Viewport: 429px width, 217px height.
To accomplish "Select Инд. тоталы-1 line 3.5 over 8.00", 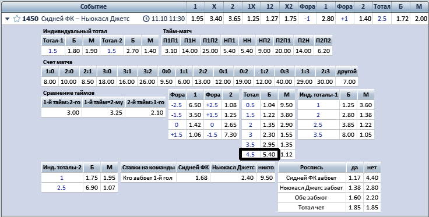I will [349, 134].
